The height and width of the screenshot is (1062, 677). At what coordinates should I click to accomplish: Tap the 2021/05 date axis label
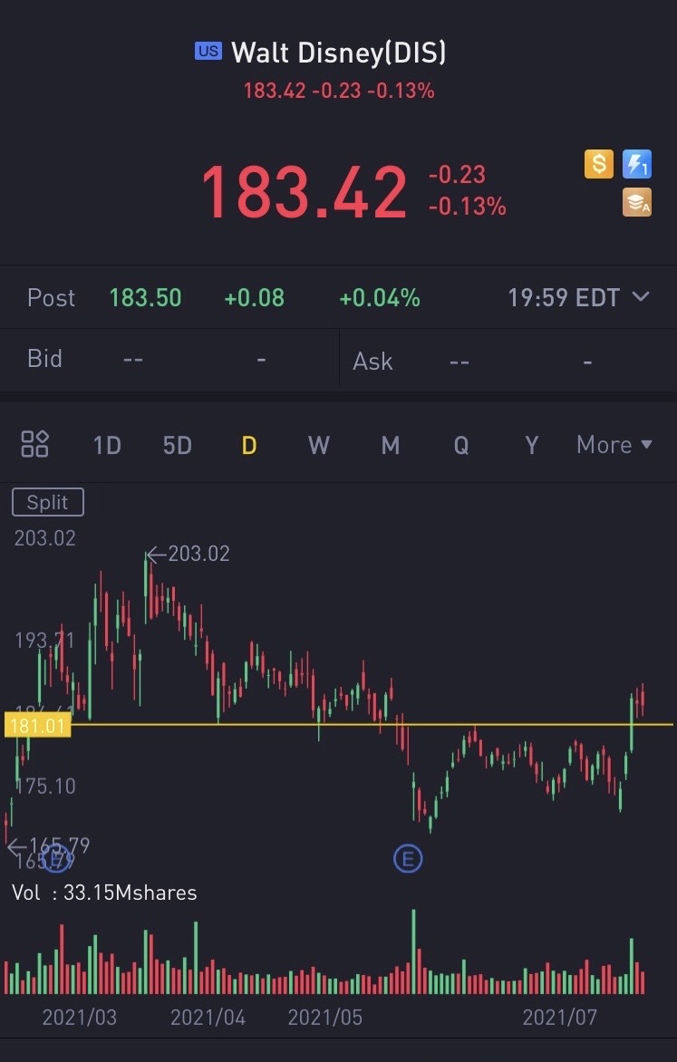pos(325,1017)
